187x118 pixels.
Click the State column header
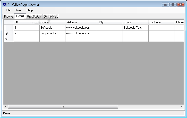pyautogui.click(x=135, y=22)
